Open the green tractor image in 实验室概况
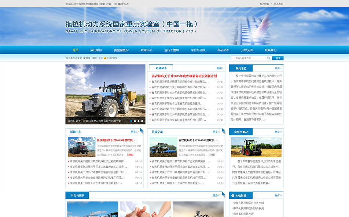349x217 pixels. [256, 147]
